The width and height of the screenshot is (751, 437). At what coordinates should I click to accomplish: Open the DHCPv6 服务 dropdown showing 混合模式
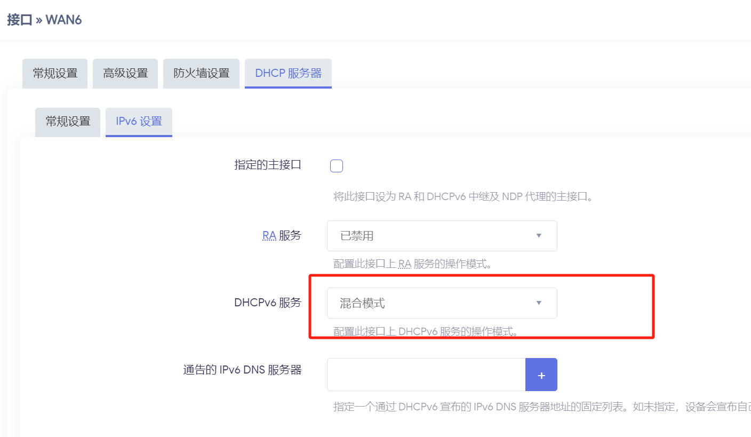(x=442, y=303)
